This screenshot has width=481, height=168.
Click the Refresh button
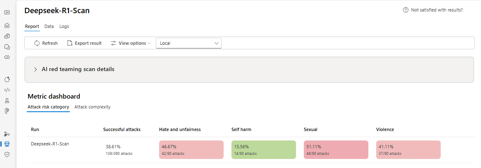(x=46, y=43)
